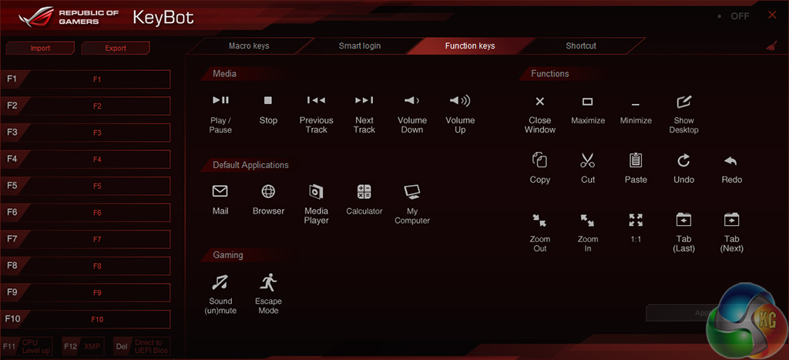
Task: Select the F6 key assignment slot
Action: point(85,213)
